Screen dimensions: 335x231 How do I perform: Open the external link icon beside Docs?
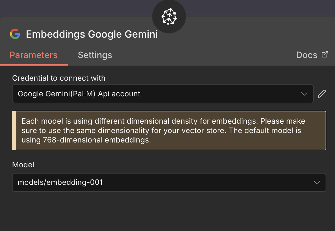pos(325,54)
